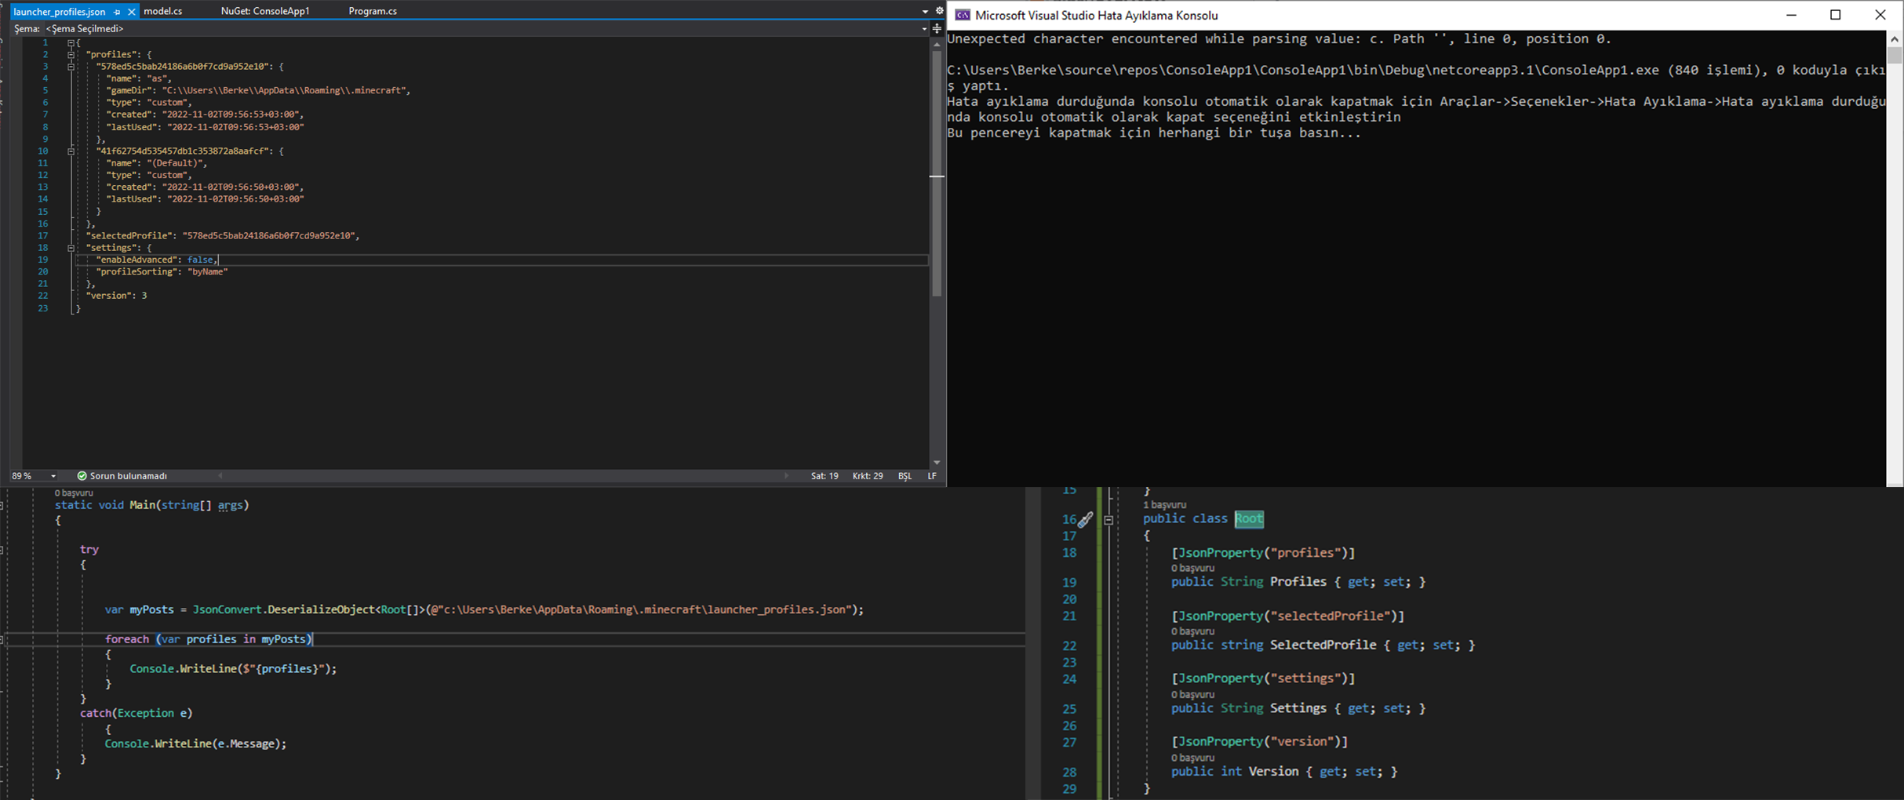
Task: Click the Krkt: 29 column indicator
Action: coord(868,476)
